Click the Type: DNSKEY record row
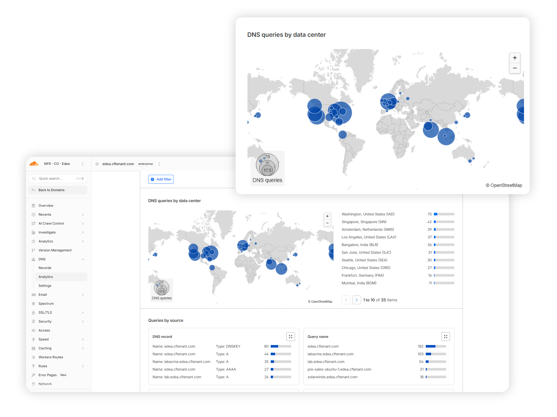 (222, 346)
